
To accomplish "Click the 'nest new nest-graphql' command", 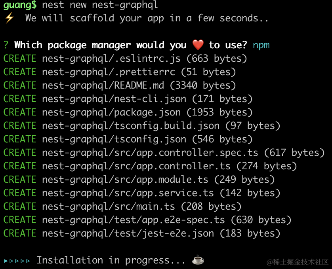I will click(x=100, y=5).
